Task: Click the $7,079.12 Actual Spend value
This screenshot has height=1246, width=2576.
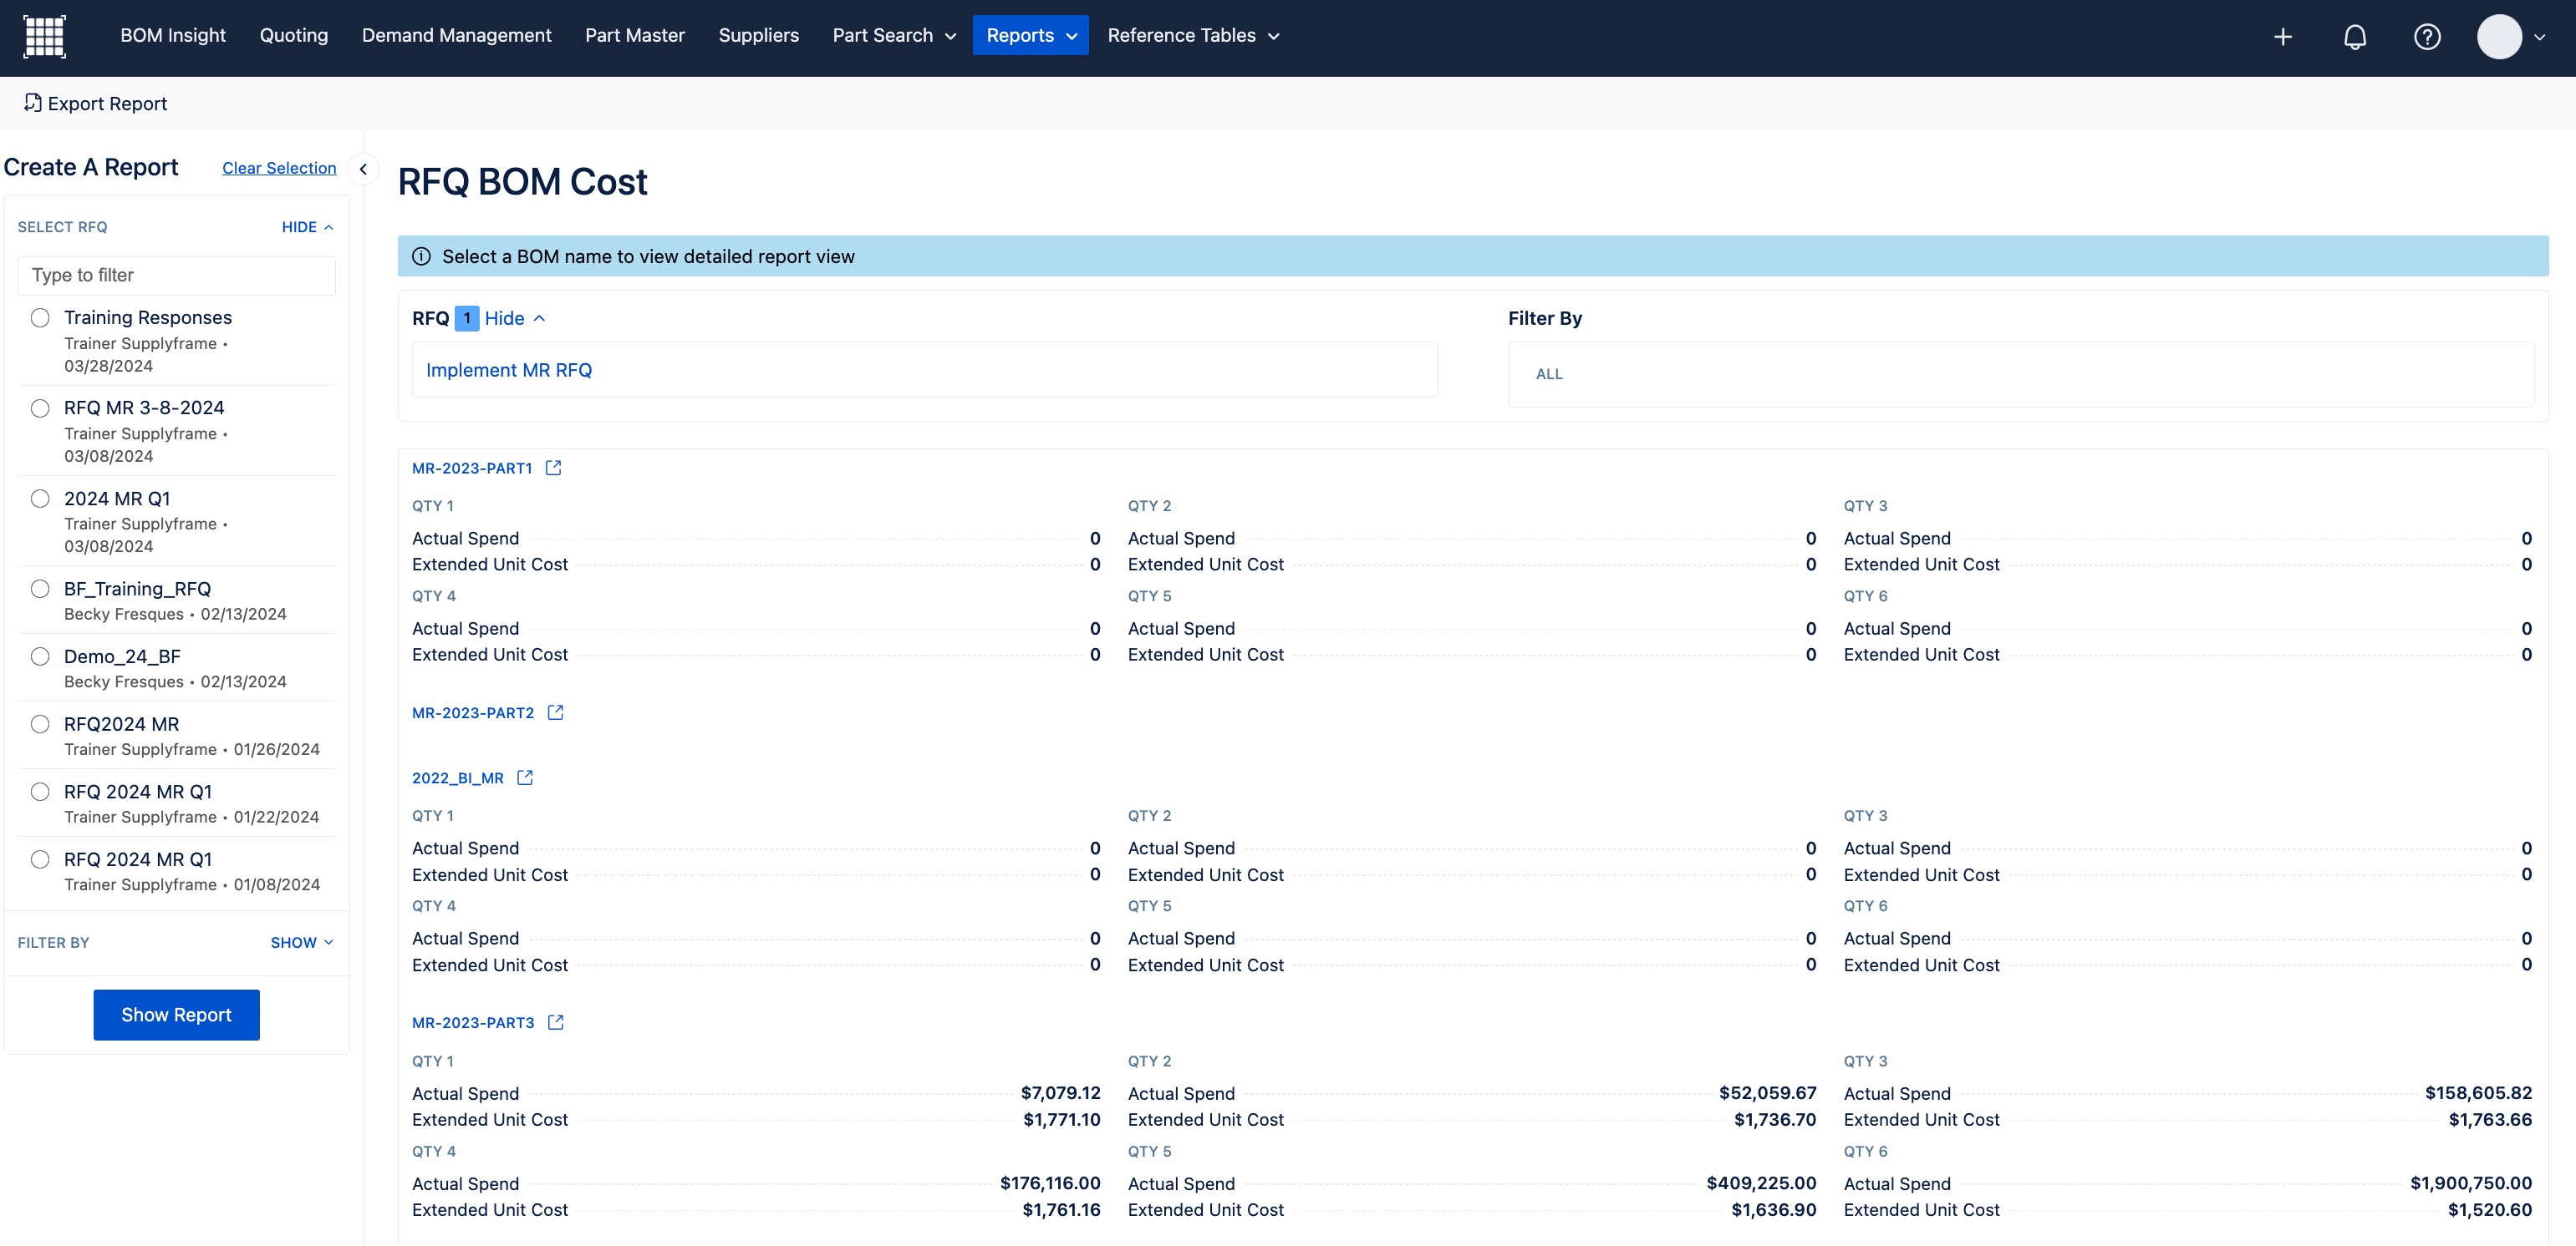Action: pos(1060,1093)
